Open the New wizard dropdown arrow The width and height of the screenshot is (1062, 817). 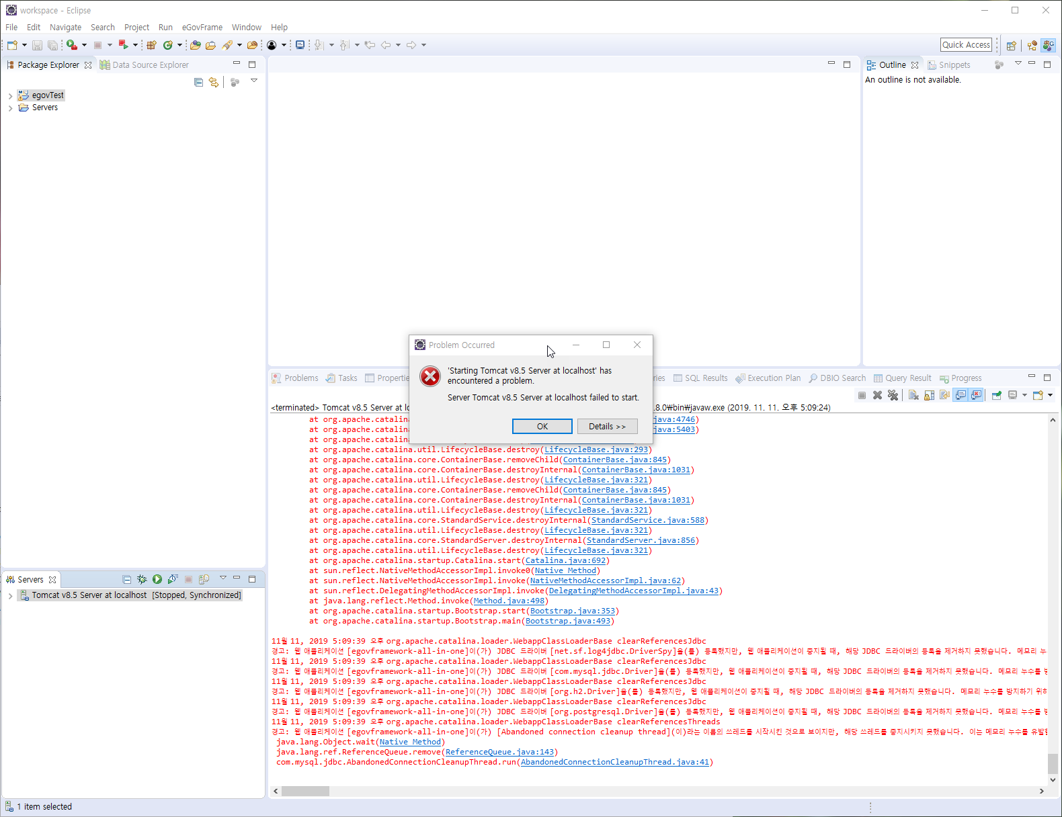24,45
